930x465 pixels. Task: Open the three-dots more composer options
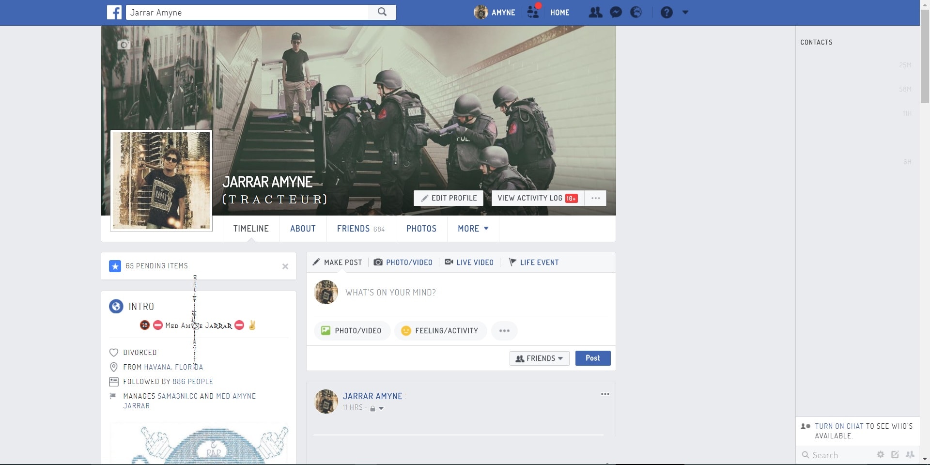504,331
